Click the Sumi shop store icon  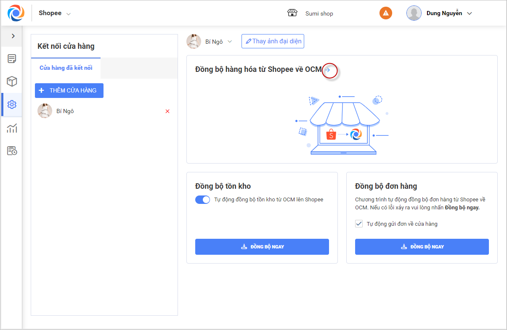pyautogui.click(x=292, y=13)
